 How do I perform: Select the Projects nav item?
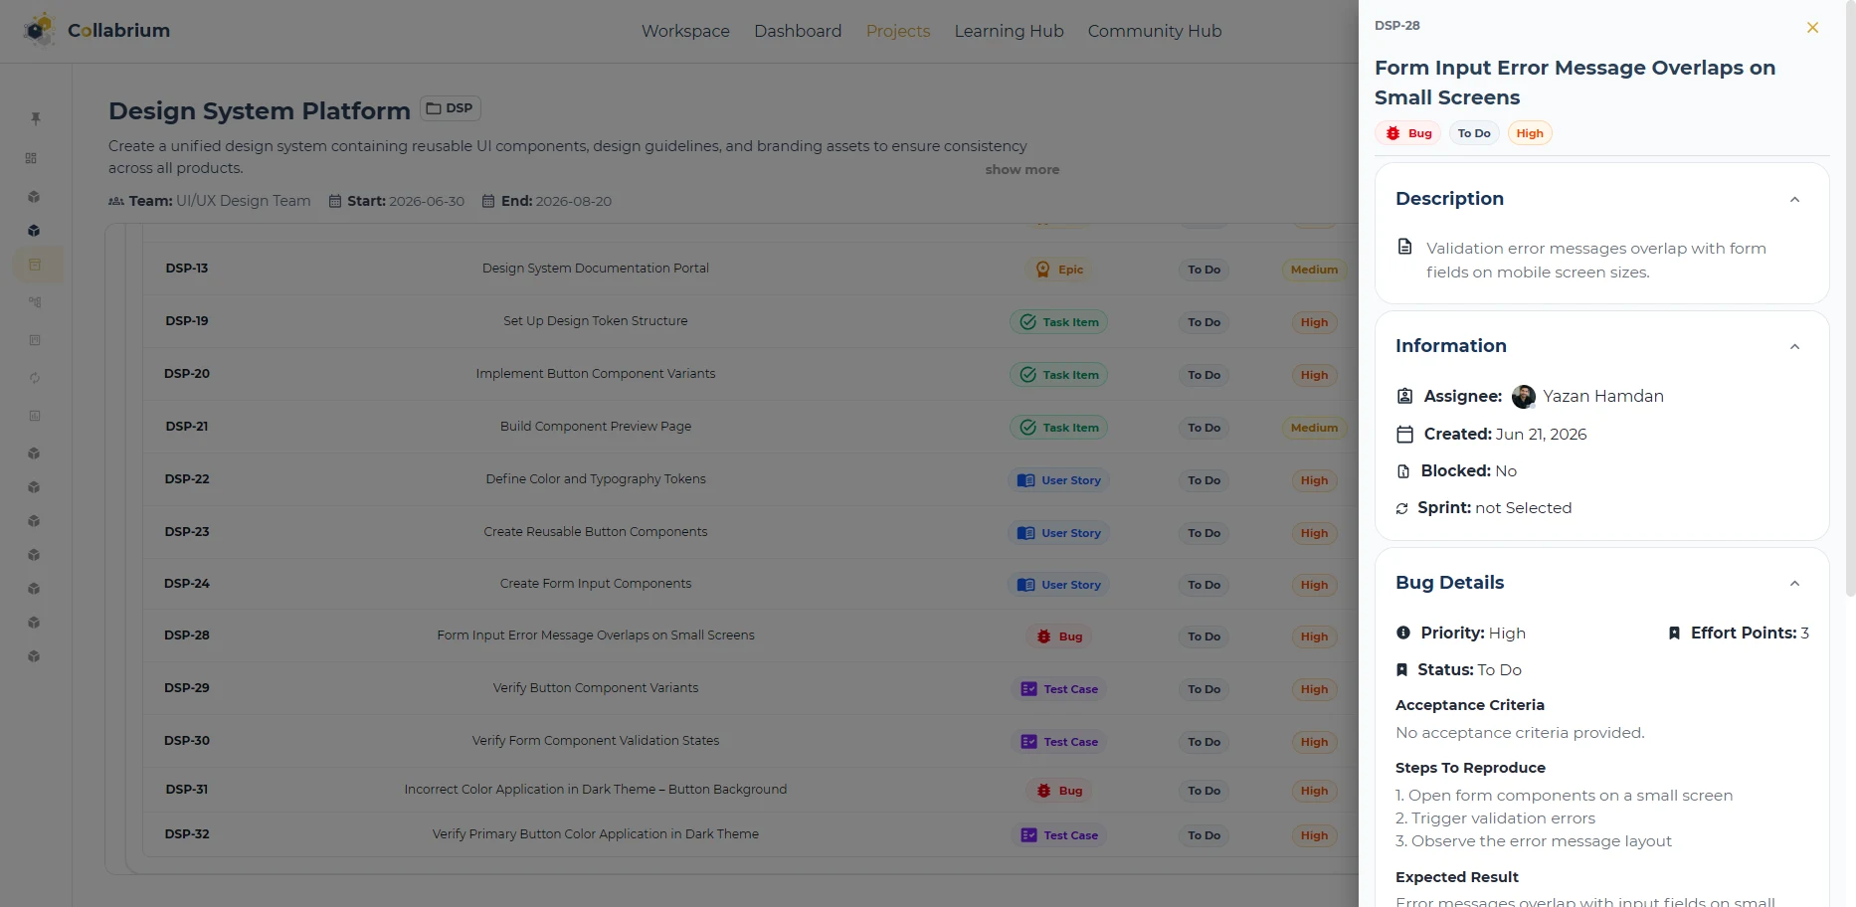(x=898, y=31)
